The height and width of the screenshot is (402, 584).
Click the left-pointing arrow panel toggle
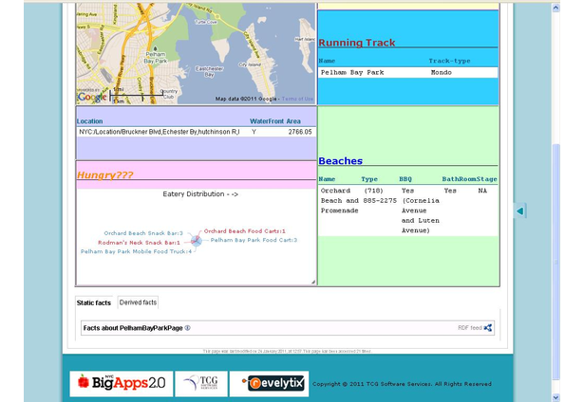tap(520, 210)
